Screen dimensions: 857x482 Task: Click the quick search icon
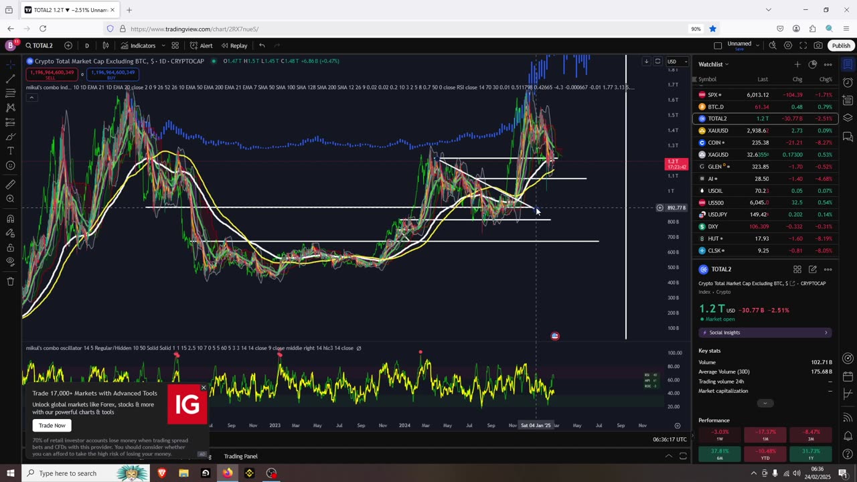(x=773, y=46)
